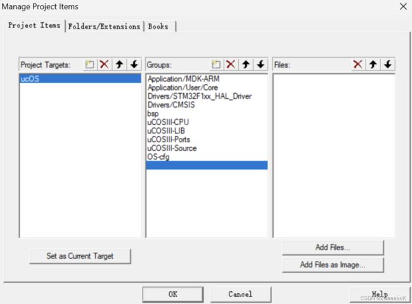Create a new Project Target
Screen dimensions: 412x304
(89, 65)
